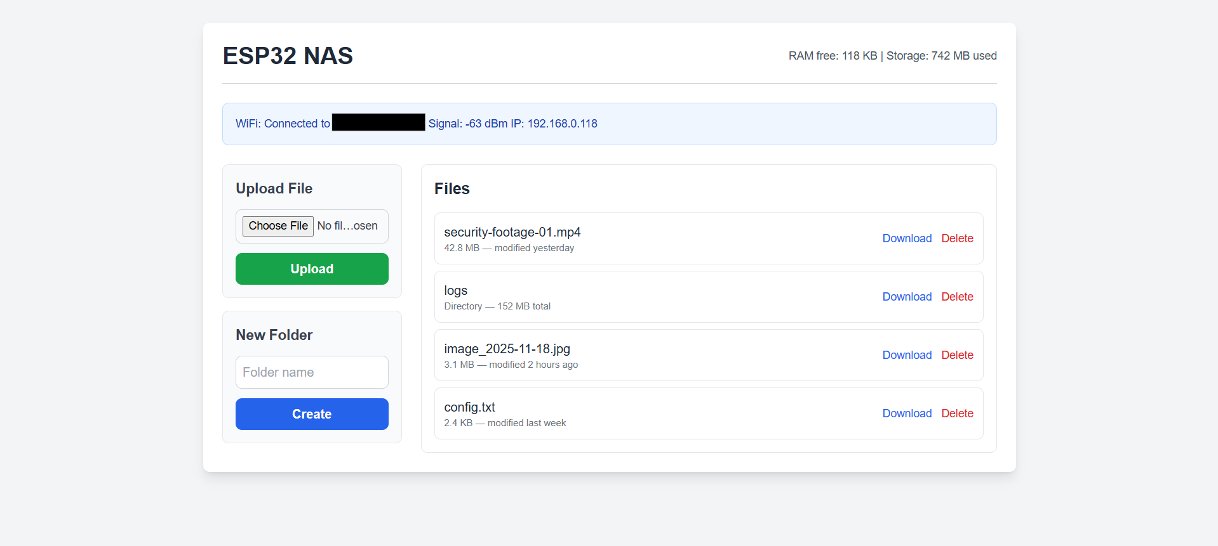Download image_2025-11-18.jpg
The image size is (1218, 546).
[x=907, y=355]
